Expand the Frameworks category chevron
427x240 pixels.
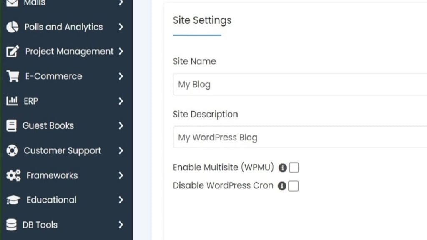(x=121, y=175)
